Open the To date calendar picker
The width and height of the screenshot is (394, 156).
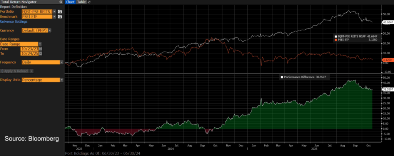(x=40, y=54)
